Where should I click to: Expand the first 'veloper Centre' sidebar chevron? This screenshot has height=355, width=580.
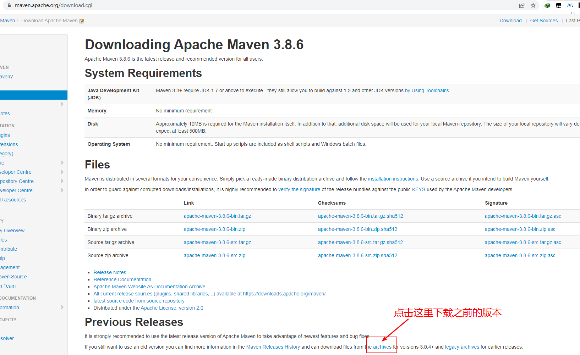(62, 172)
